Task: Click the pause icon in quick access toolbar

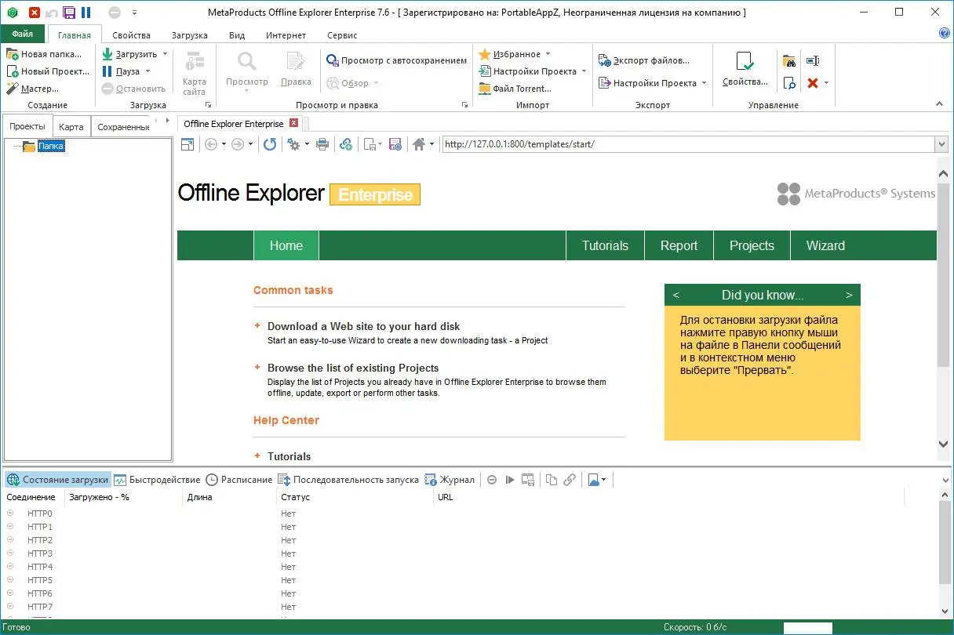Action: coord(86,13)
